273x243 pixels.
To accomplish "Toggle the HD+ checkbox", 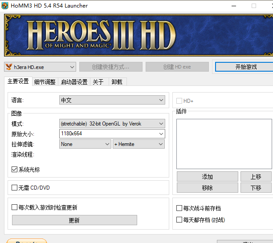I will point(179,101).
